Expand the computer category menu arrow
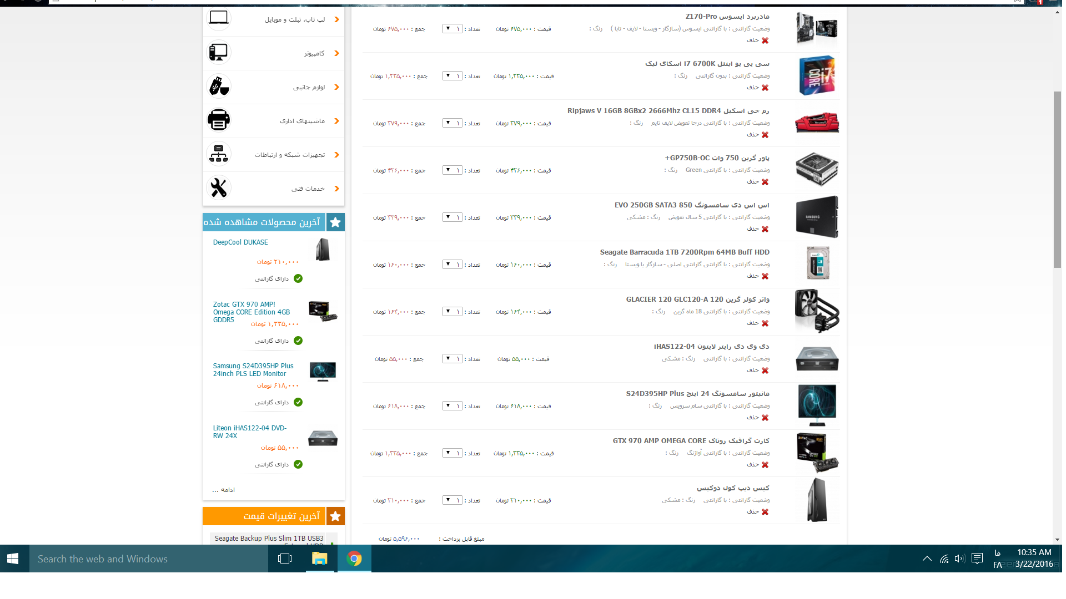The width and height of the screenshot is (1066, 599). (336, 53)
